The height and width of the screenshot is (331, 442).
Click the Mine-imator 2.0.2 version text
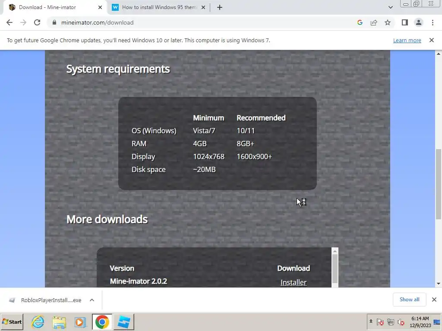tap(139, 281)
